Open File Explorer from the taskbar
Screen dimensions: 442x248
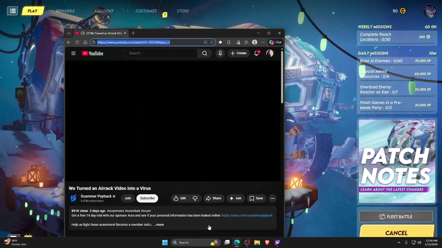tap(257, 242)
